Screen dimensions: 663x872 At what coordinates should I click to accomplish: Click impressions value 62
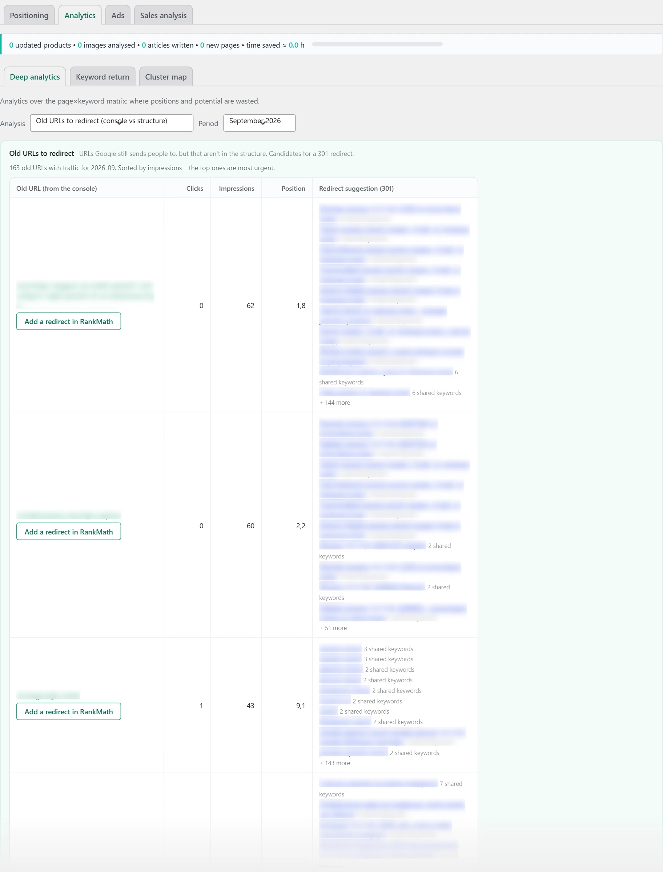tap(250, 305)
